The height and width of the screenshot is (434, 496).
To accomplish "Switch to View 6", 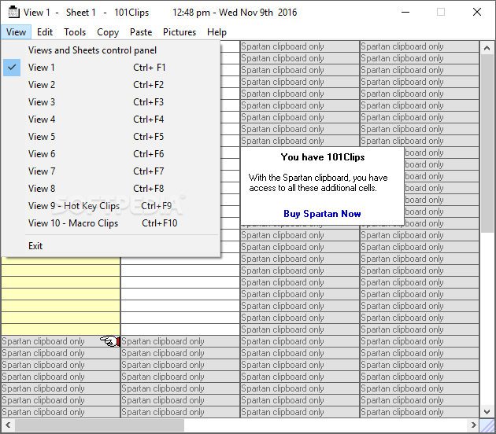I will click(111, 154).
